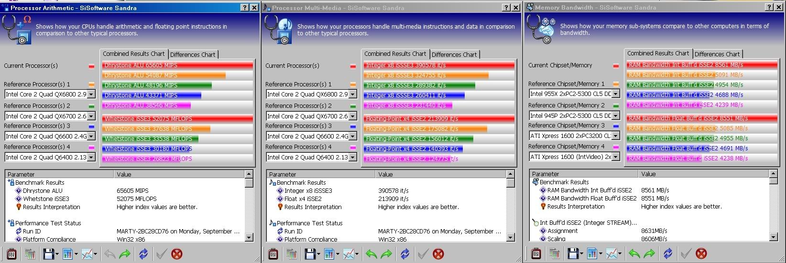Click red cancel icon in Processor Arithmetic toolbar
786x263 pixels.
point(176,254)
